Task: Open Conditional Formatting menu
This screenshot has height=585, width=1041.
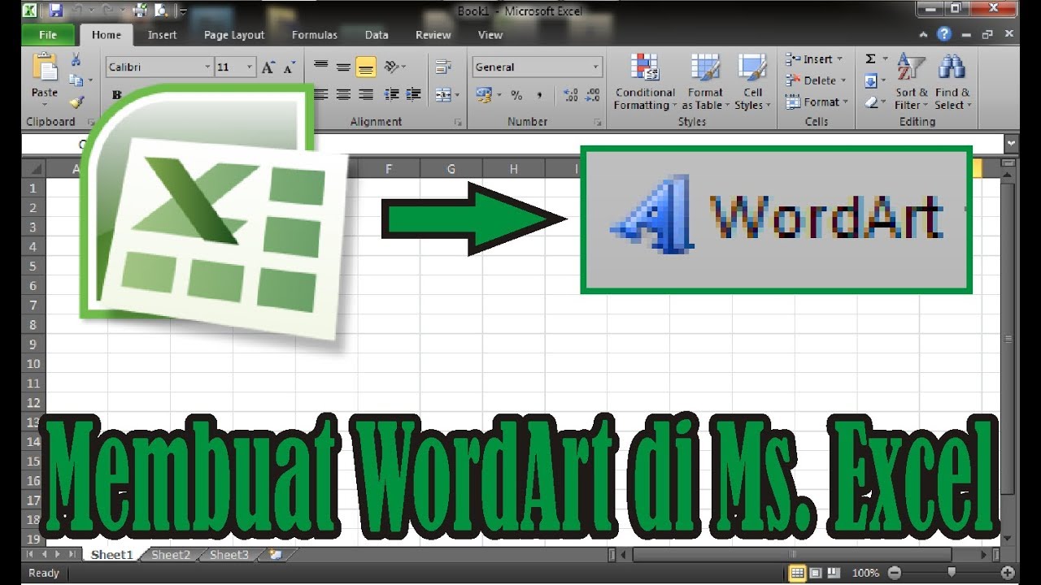Action: pos(645,82)
